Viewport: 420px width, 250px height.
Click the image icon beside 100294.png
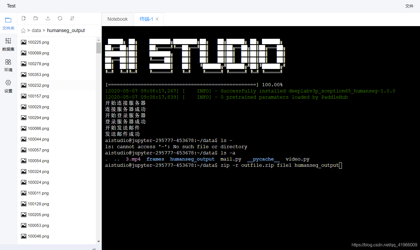click(24, 118)
